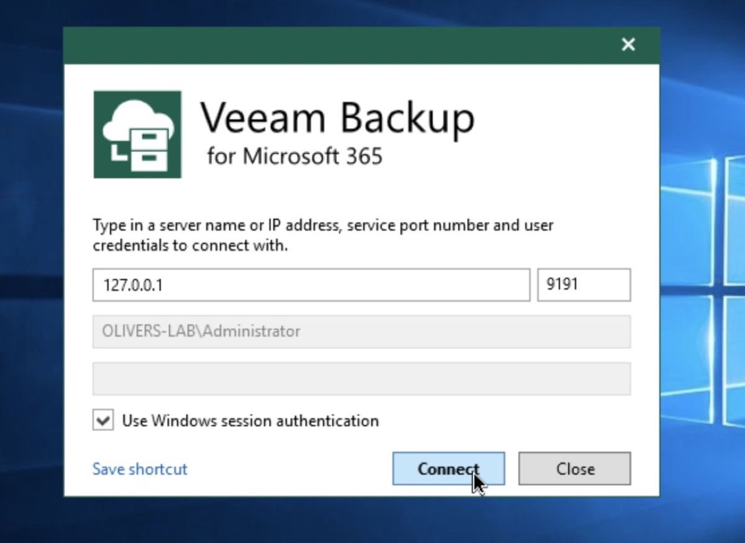Click the "Type in a server name" instruction text
The height and width of the screenshot is (543, 745).
click(x=323, y=235)
